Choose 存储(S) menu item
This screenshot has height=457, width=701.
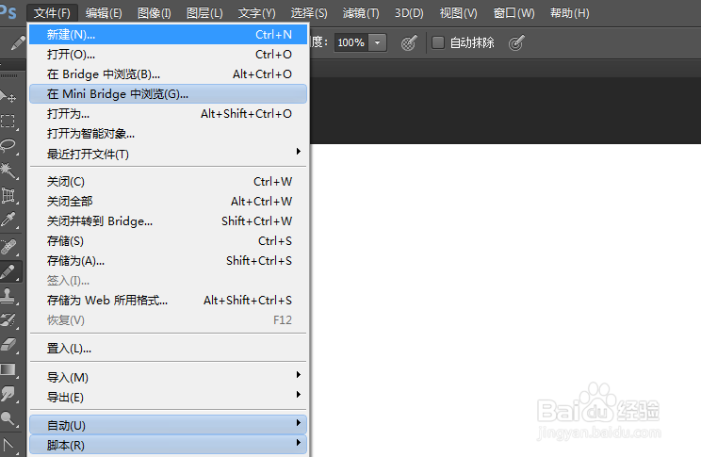coord(168,241)
